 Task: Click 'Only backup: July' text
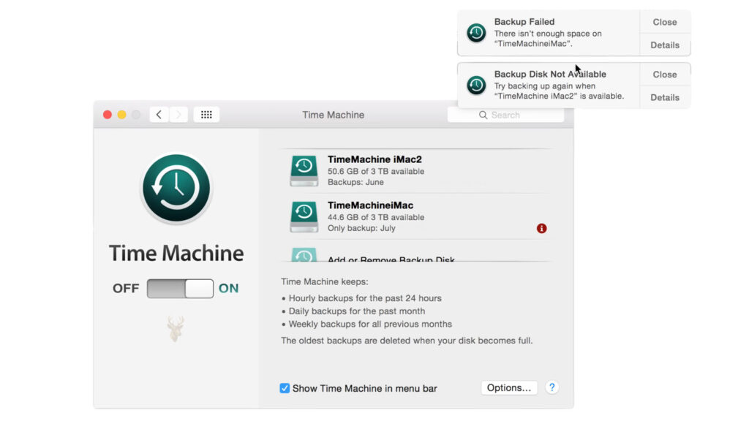click(361, 228)
